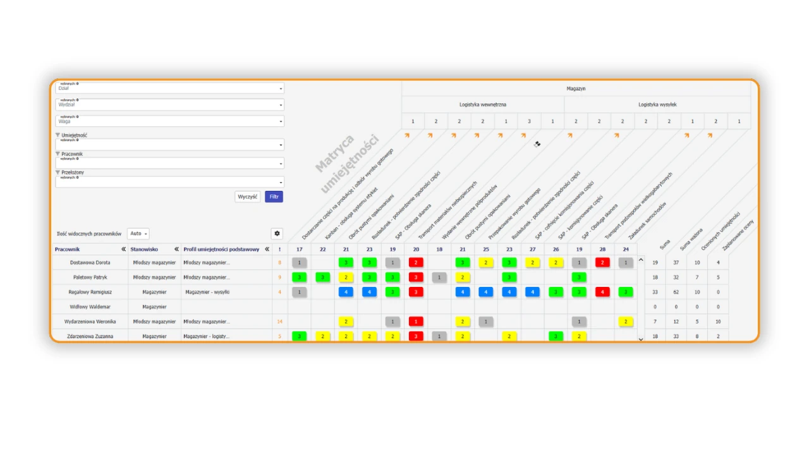Collapse the Pracownik column using its double-arrow
This screenshot has height=455, width=809.
(124, 250)
